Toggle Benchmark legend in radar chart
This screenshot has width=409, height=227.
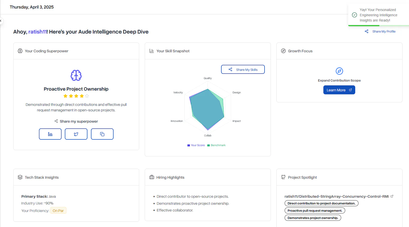click(216, 145)
